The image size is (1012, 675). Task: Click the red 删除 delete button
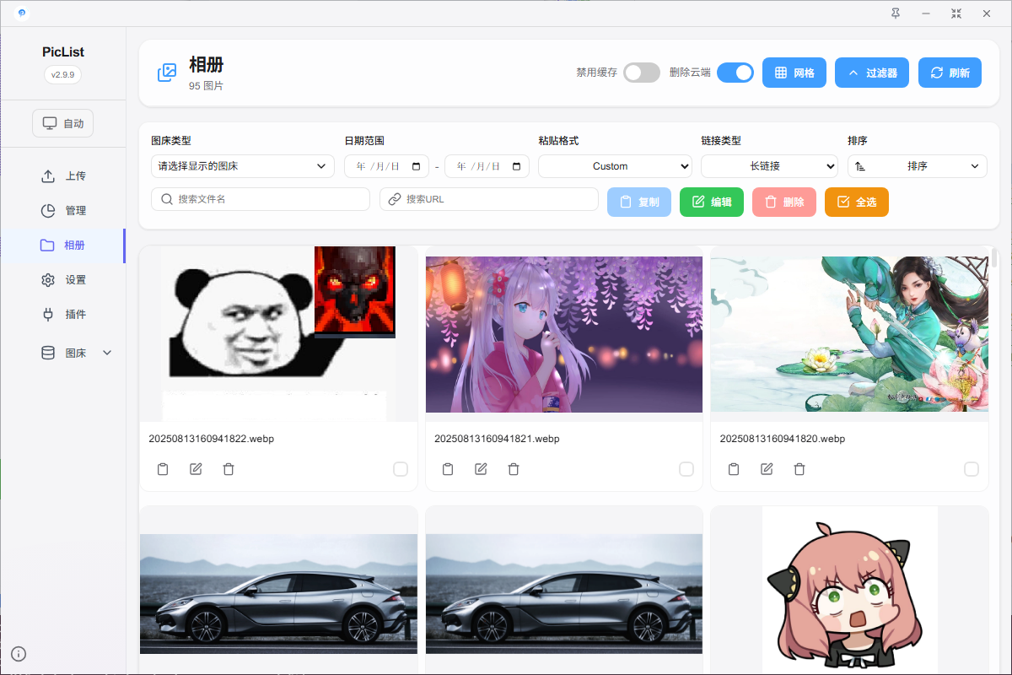coord(784,202)
